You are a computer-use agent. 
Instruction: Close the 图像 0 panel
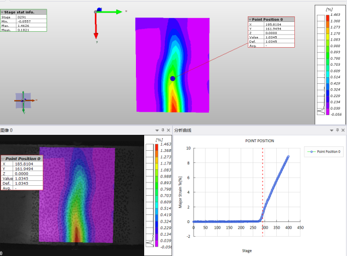(169, 130)
